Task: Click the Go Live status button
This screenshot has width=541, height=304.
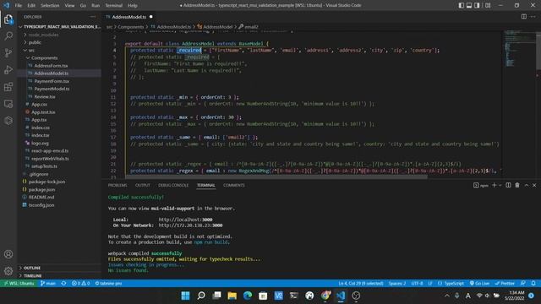Action: (x=479, y=284)
